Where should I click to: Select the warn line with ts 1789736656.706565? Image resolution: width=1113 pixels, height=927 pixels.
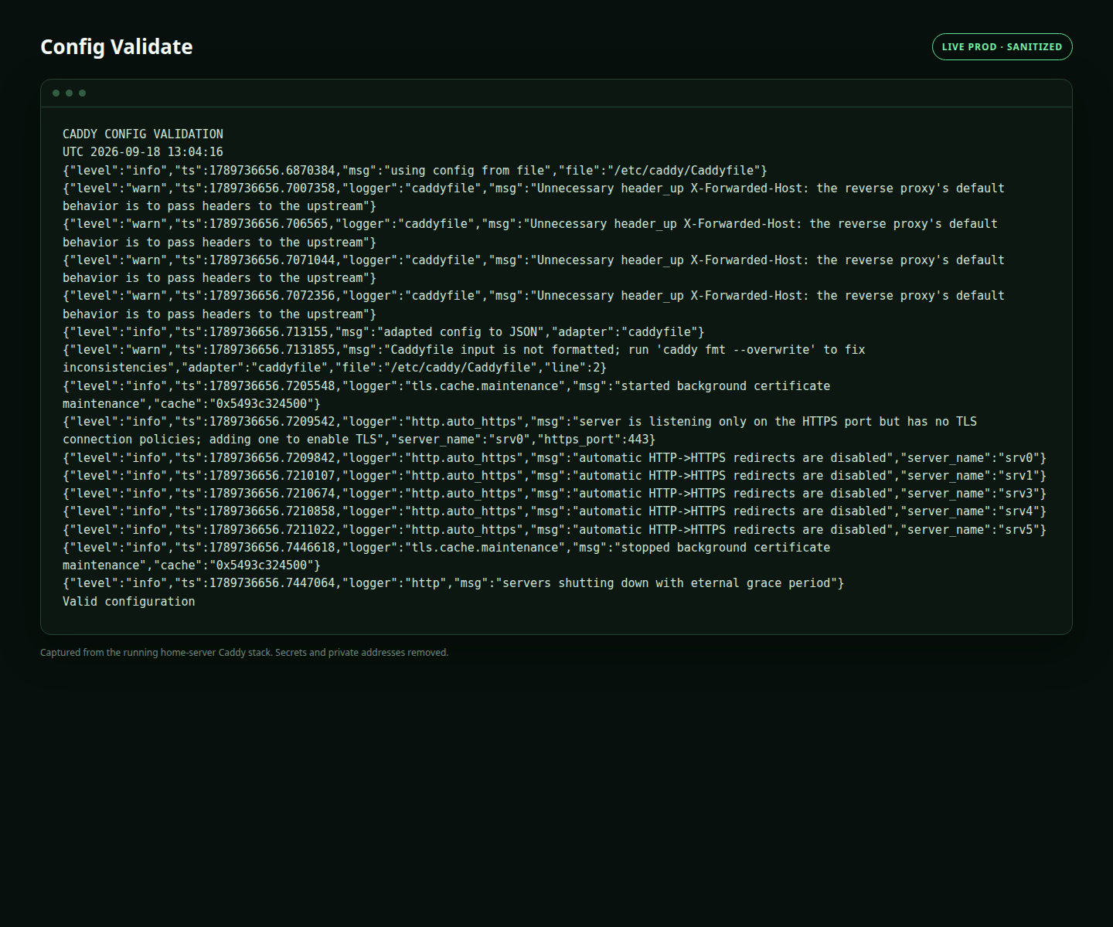click(x=530, y=233)
